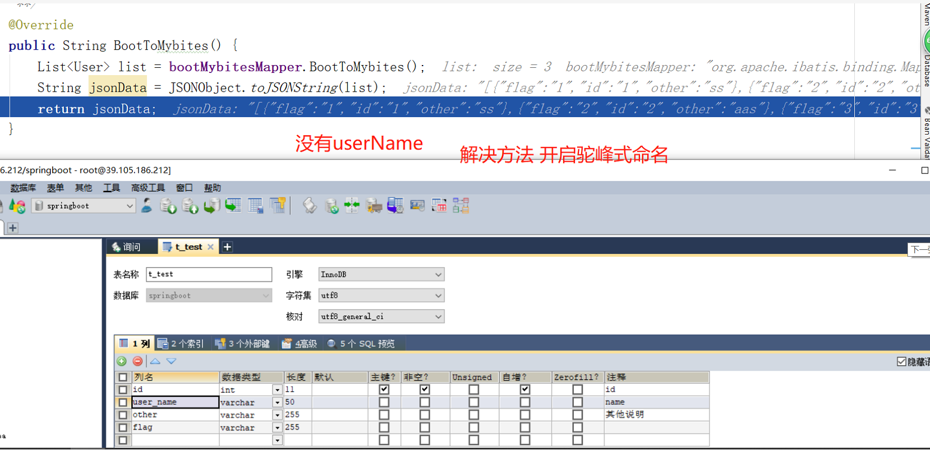
Task: Click the database with green return arrow icon
Action: coord(211,206)
